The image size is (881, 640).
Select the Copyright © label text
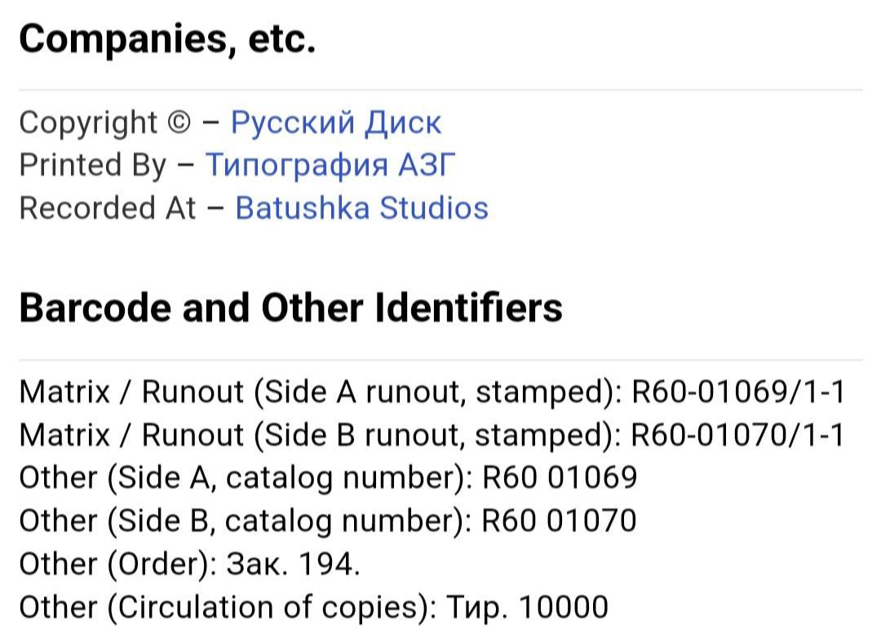(105, 122)
